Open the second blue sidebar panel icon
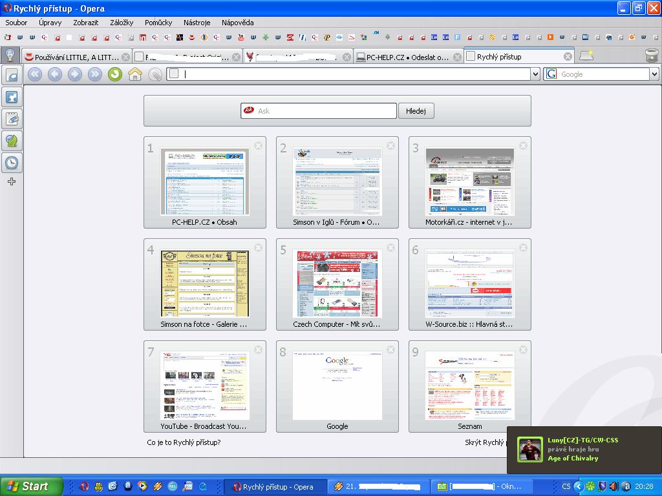The height and width of the screenshot is (496, 662). pyautogui.click(x=12, y=97)
